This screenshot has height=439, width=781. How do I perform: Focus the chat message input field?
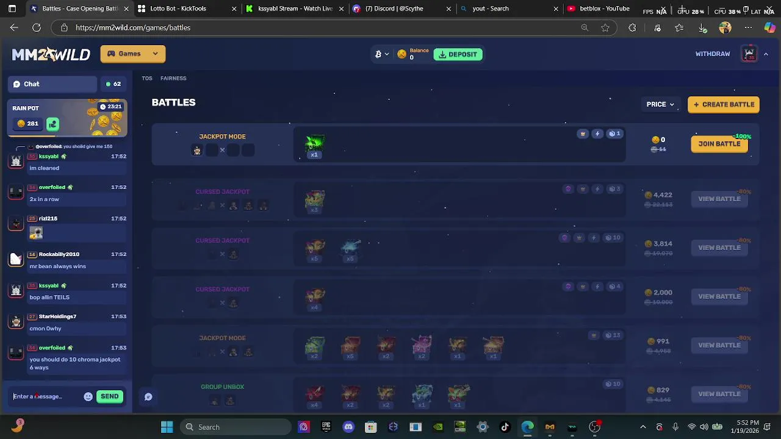point(46,396)
